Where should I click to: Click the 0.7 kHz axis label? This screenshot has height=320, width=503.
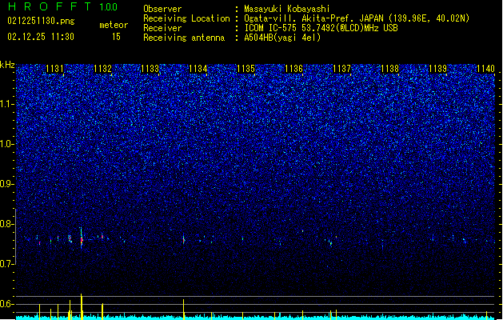(7, 264)
